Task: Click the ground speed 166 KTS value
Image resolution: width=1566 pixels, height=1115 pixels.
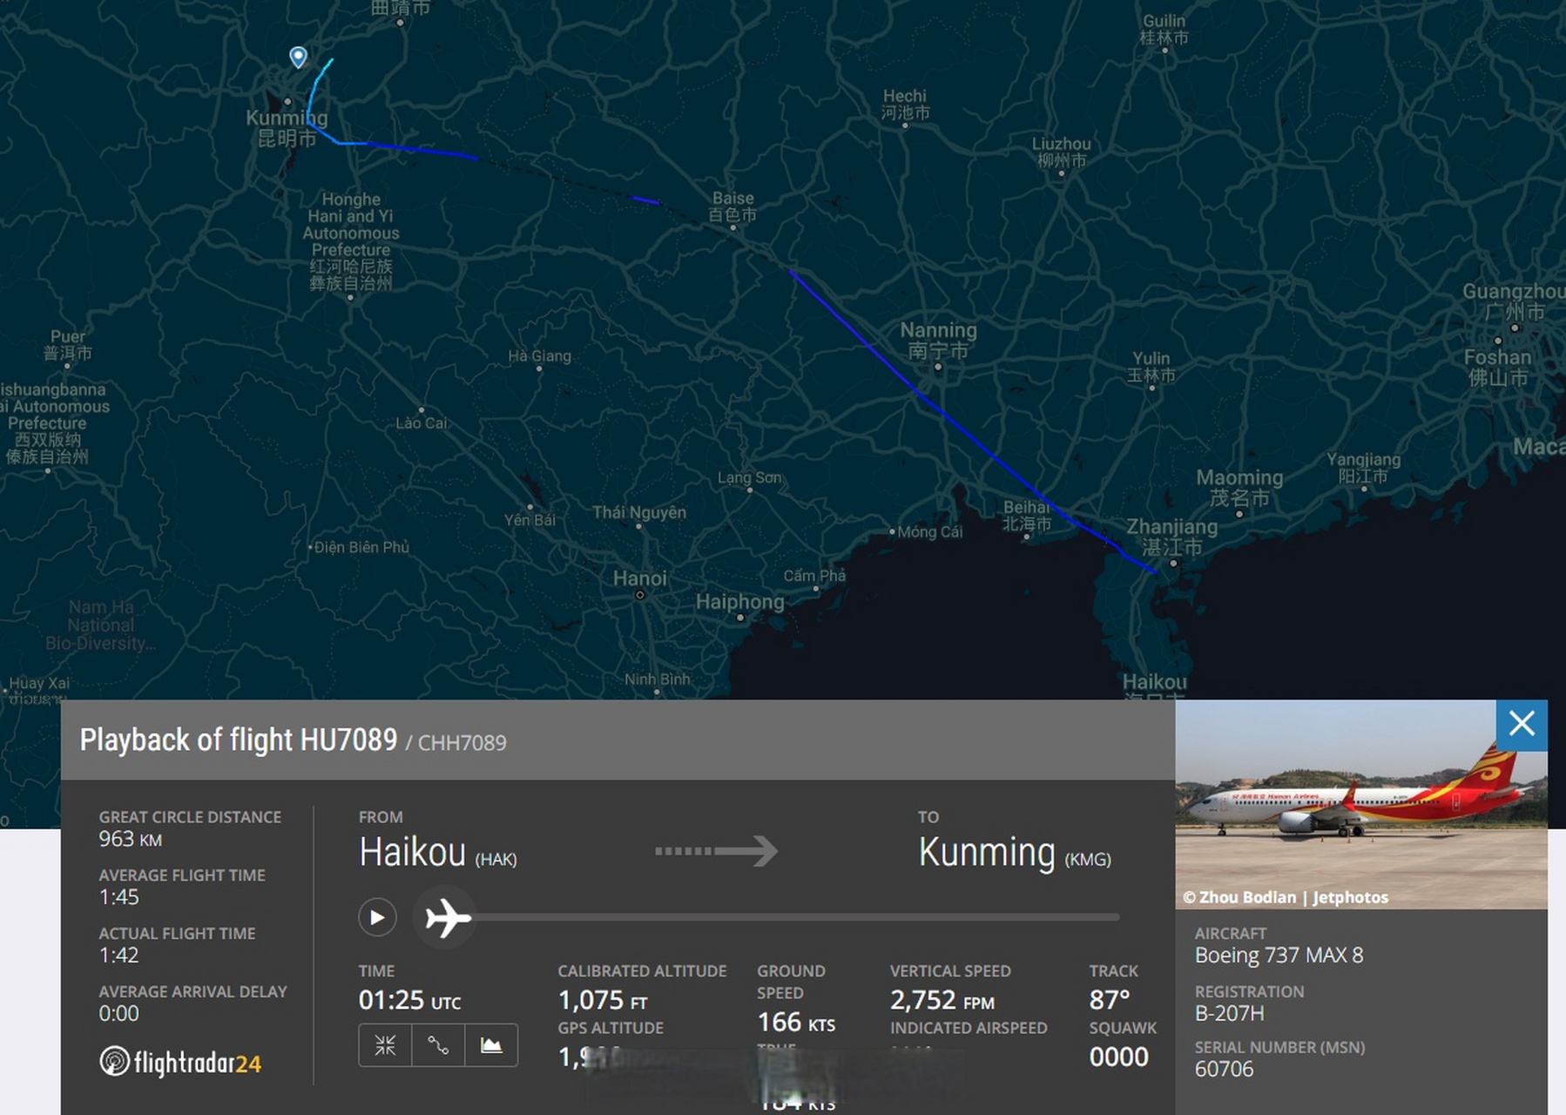Action: coord(796,1022)
